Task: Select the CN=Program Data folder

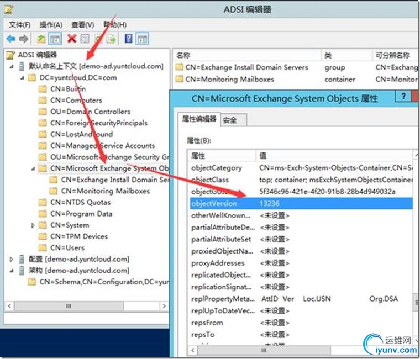Action: click(x=81, y=214)
